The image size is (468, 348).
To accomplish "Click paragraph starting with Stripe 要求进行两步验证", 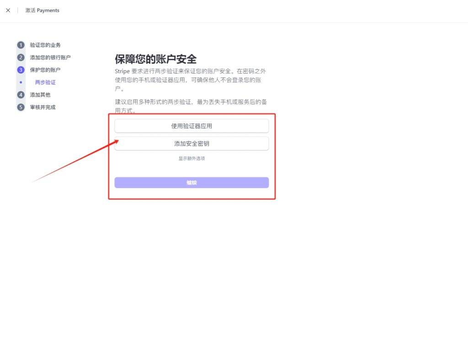I will (x=191, y=80).
